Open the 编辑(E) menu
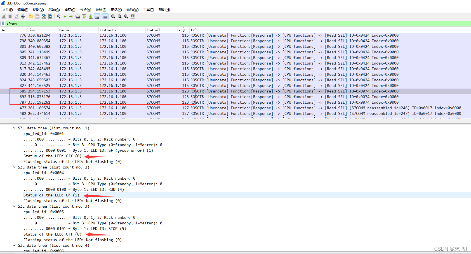This screenshot has width=471, height=254. (x=23, y=10)
